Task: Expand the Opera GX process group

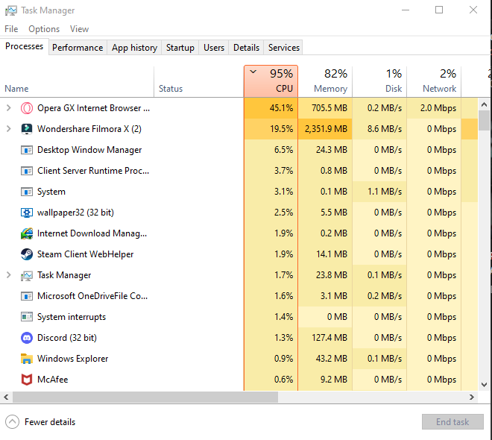Action: click(9, 108)
